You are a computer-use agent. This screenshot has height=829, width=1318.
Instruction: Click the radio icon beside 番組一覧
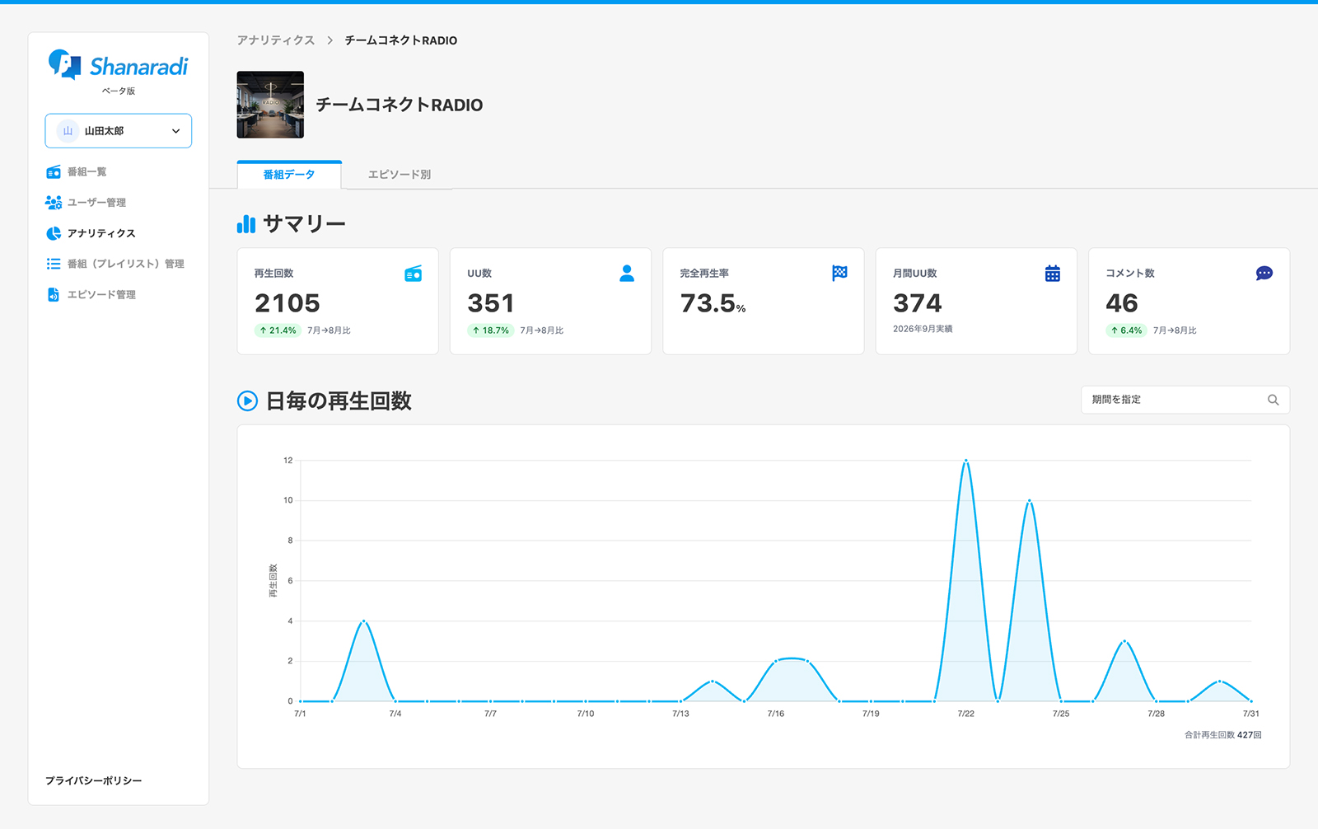click(x=54, y=172)
